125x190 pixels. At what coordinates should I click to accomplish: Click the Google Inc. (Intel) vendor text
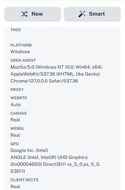point(29,150)
